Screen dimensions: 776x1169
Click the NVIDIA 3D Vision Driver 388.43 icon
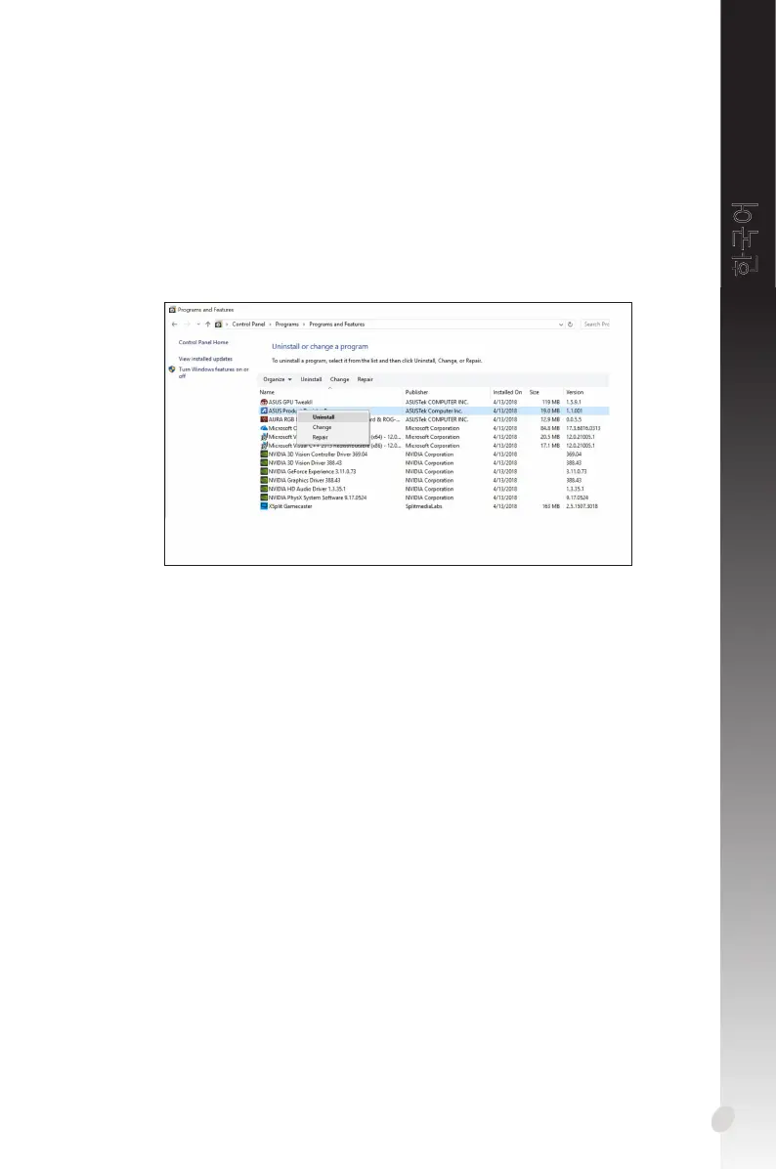pos(264,463)
